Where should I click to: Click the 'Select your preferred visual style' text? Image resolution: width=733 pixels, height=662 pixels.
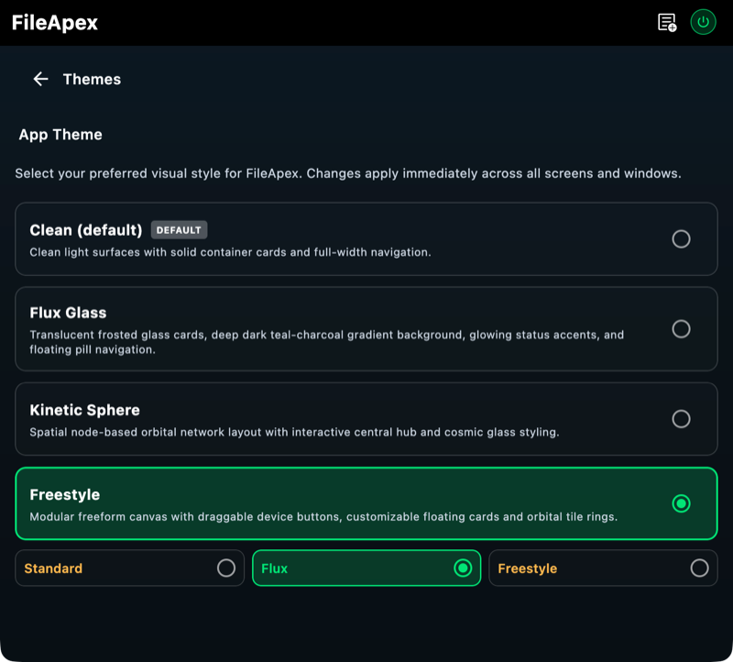tap(348, 173)
